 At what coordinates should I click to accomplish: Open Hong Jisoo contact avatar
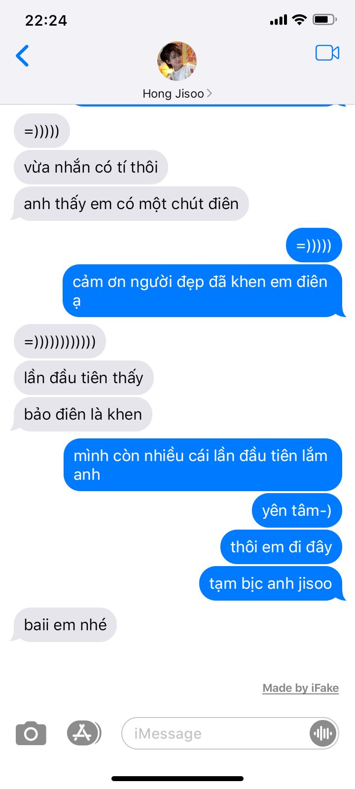[177, 61]
